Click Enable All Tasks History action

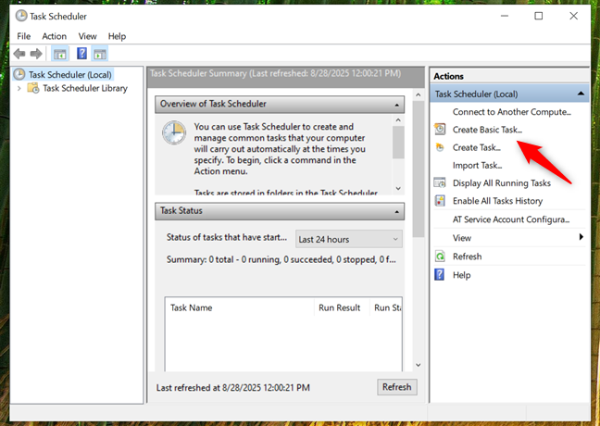point(497,201)
